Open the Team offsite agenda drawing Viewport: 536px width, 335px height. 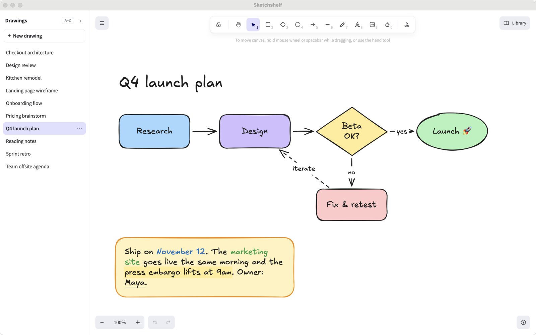tap(45, 166)
